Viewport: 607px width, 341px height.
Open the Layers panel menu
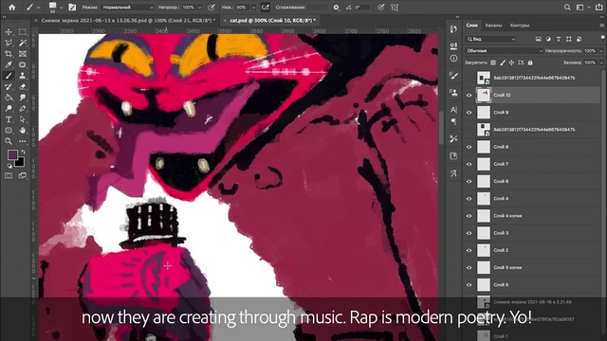[602, 26]
